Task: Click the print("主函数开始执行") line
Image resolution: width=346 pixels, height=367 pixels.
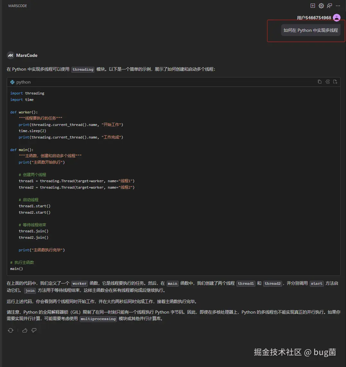Action: tap(42, 162)
